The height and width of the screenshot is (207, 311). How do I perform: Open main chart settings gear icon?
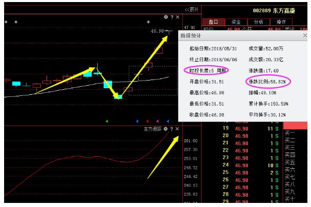[166, 17]
